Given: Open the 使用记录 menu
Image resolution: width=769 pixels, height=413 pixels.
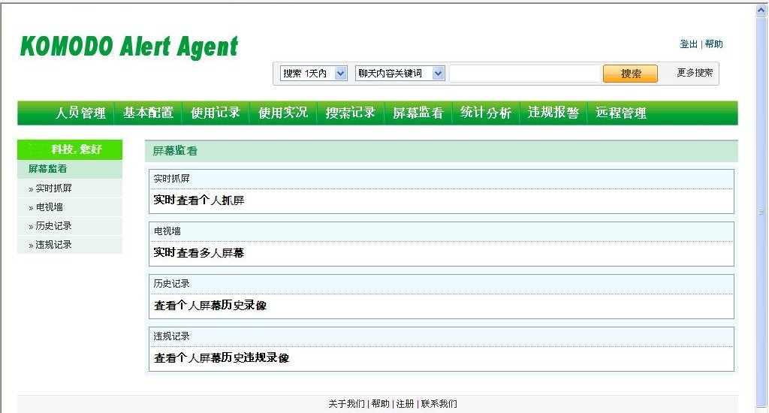Looking at the screenshot, I should coord(216,113).
